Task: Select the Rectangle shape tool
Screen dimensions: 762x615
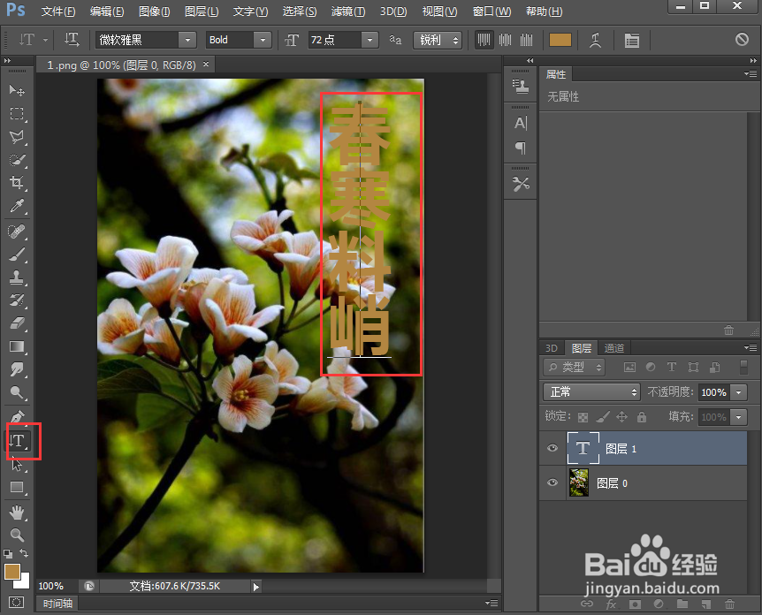Action: [x=17, y=487]
